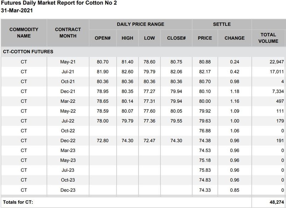This screenshot has width=286, height=208.
Task: Select the May-21 contract month cell
Action: [68, 62]
